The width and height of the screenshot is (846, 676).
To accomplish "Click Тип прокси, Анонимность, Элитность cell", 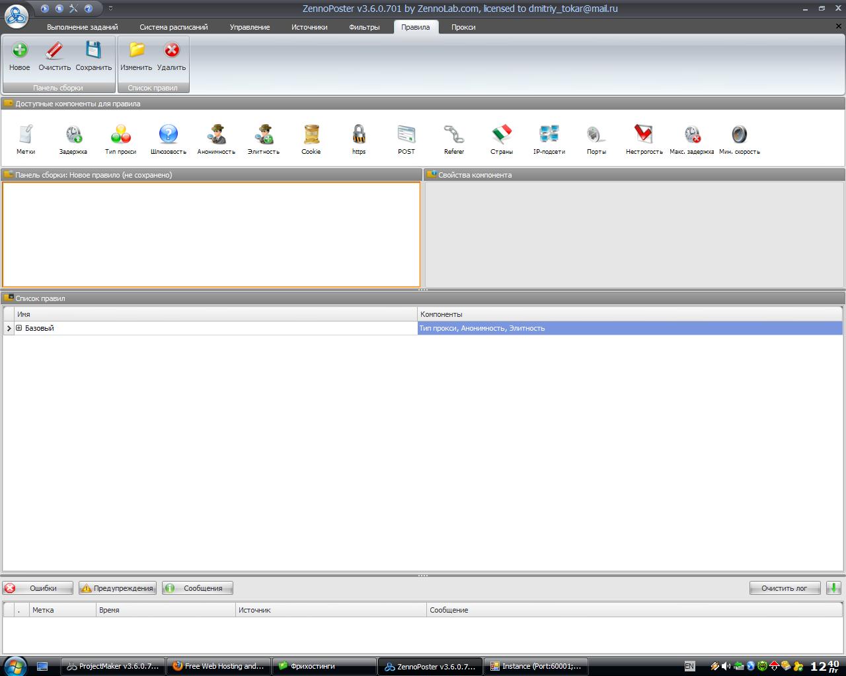I will pos(630,328).
